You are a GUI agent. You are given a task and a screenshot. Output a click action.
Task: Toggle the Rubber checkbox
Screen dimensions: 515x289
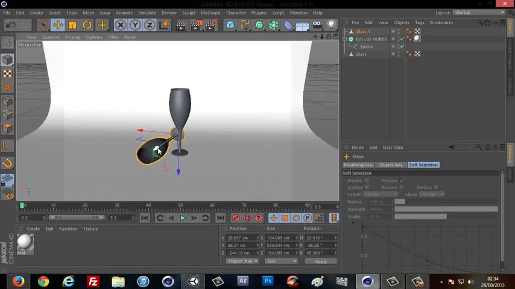(402, 187)
